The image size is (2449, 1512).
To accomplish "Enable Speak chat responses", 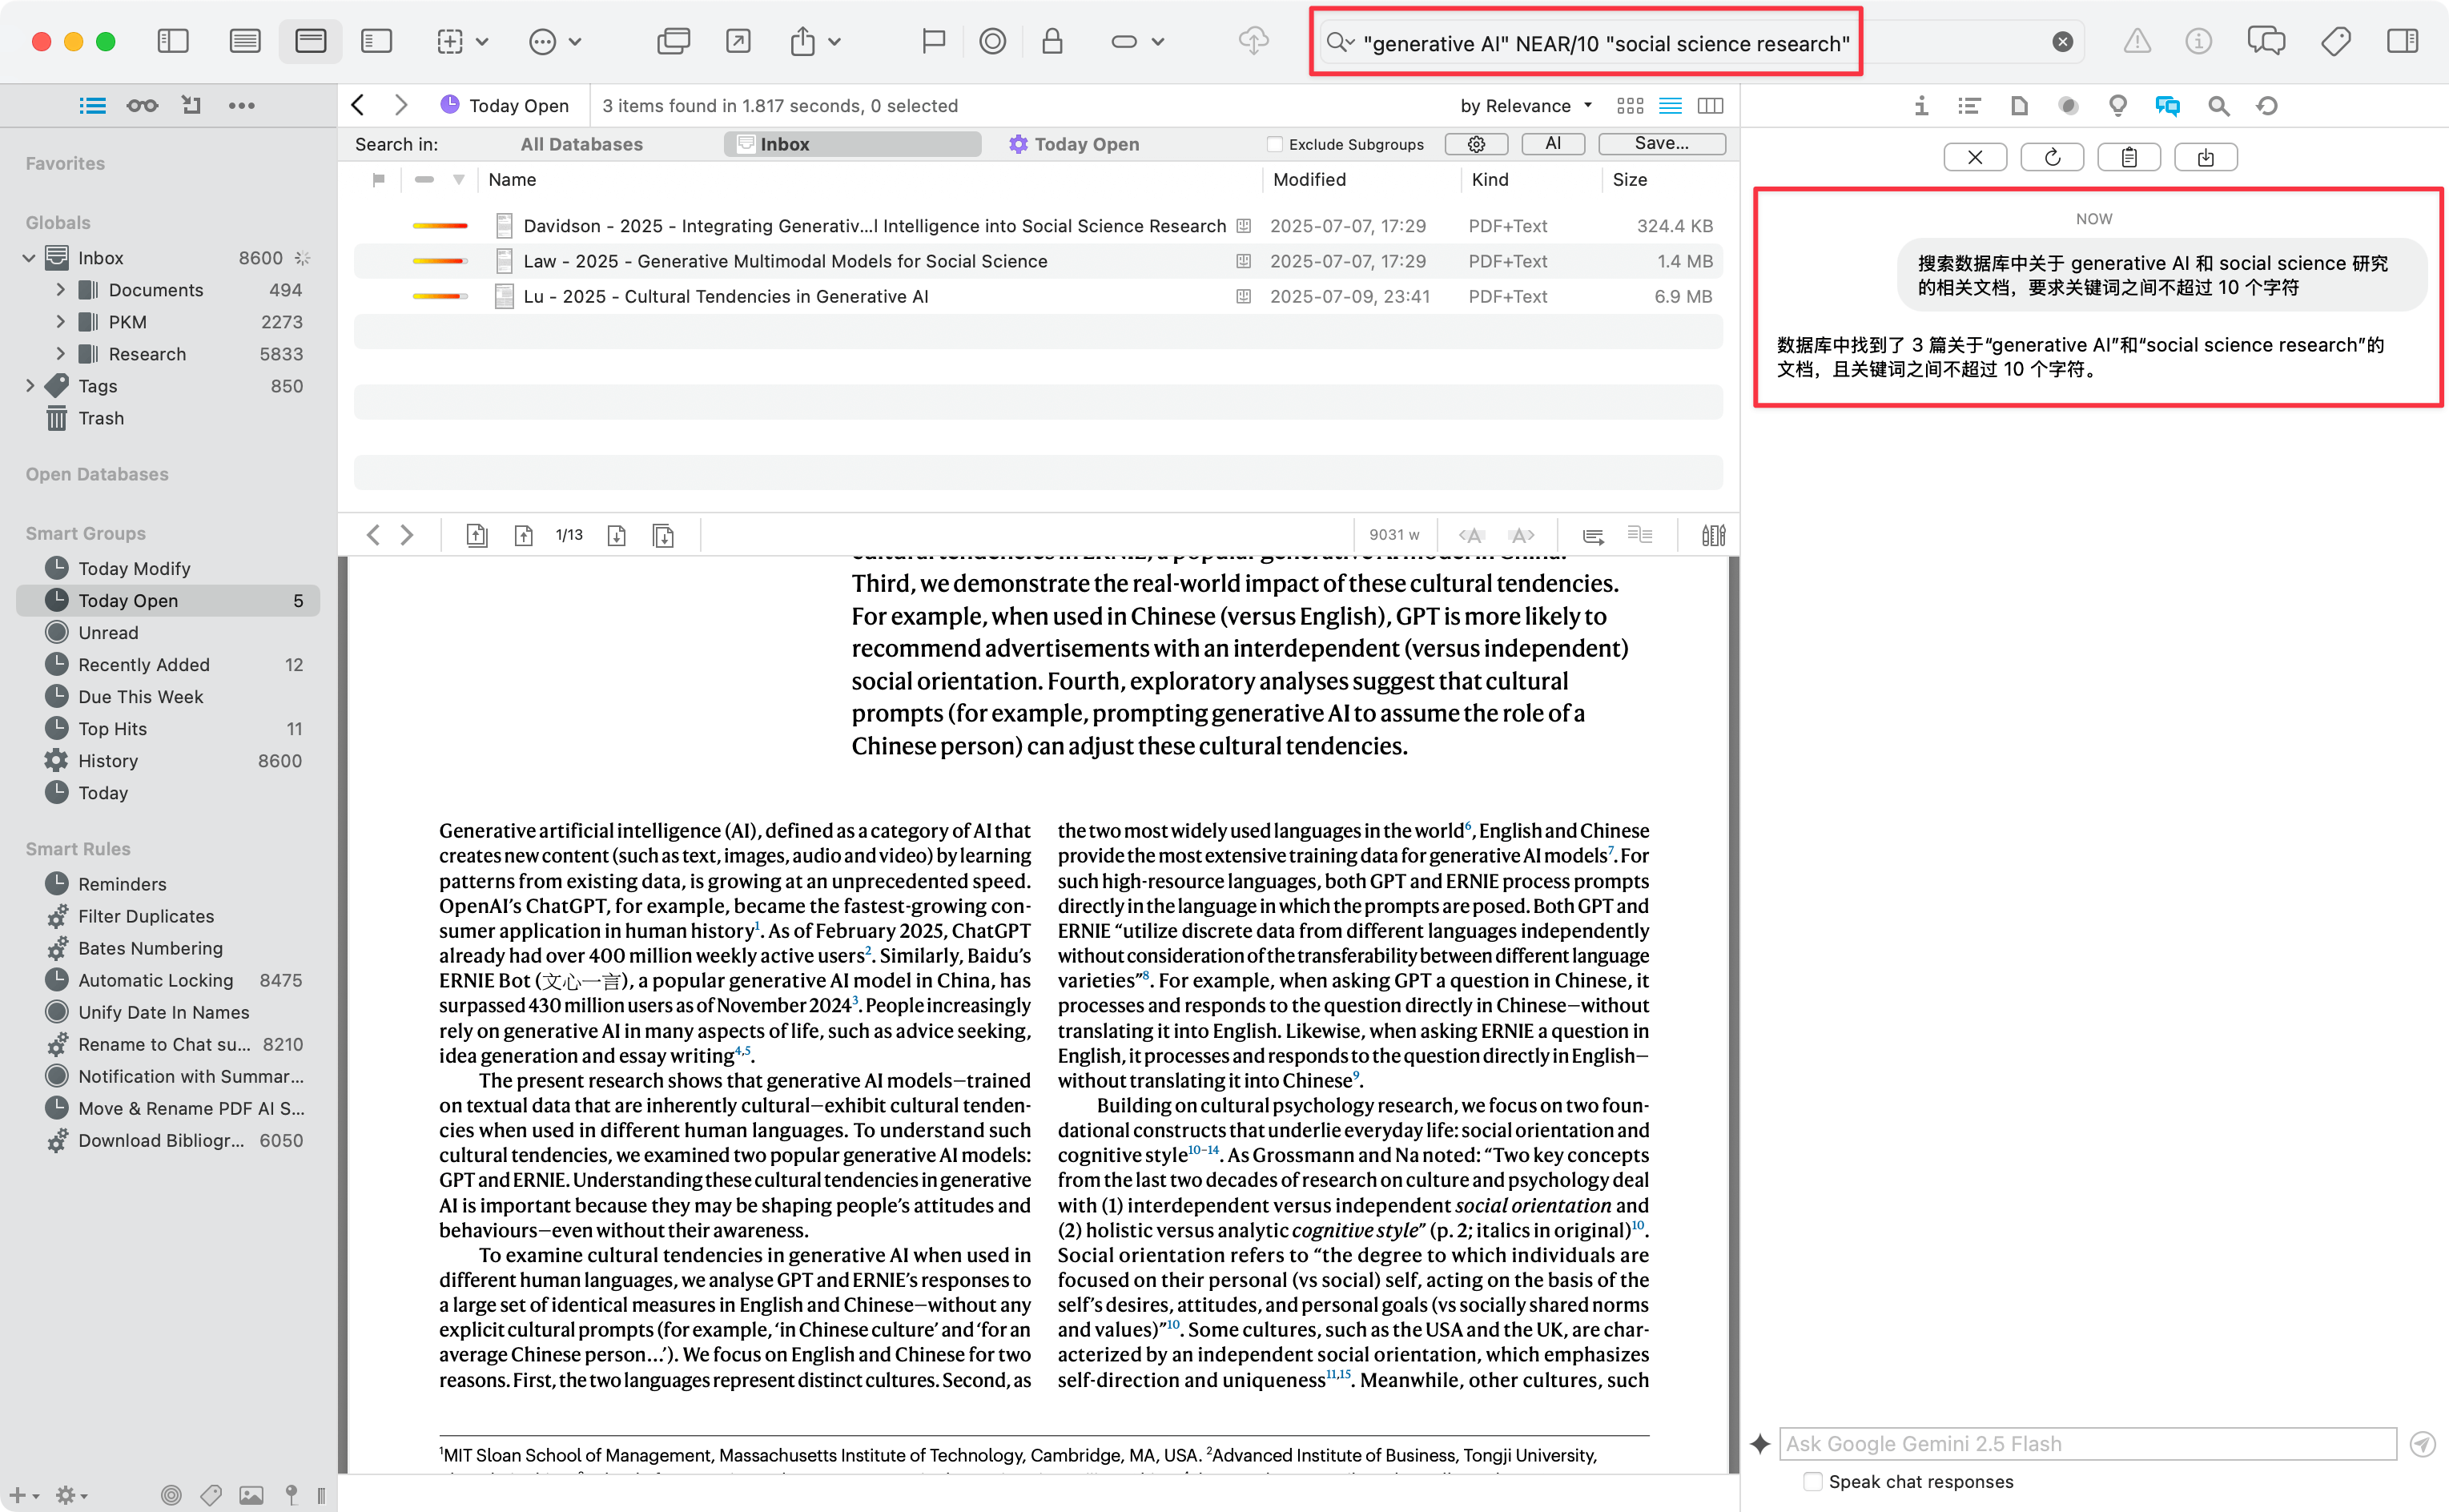I will 1812,1481.
